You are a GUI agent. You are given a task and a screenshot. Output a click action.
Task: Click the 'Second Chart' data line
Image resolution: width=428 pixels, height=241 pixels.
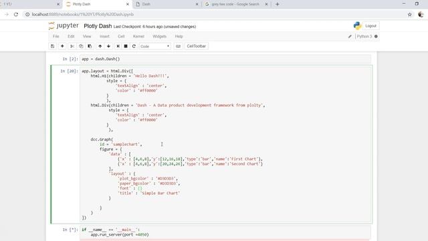(190, 164)
